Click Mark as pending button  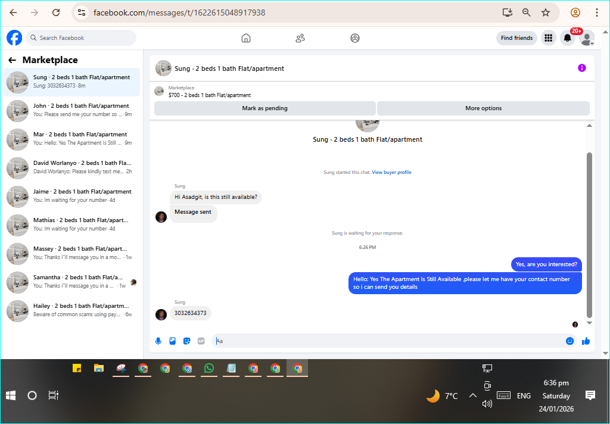pyautogui.click(x=265, y=108)
